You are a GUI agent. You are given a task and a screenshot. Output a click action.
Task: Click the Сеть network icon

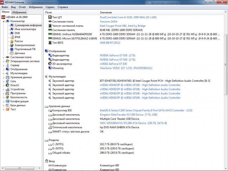click(8, 81)
